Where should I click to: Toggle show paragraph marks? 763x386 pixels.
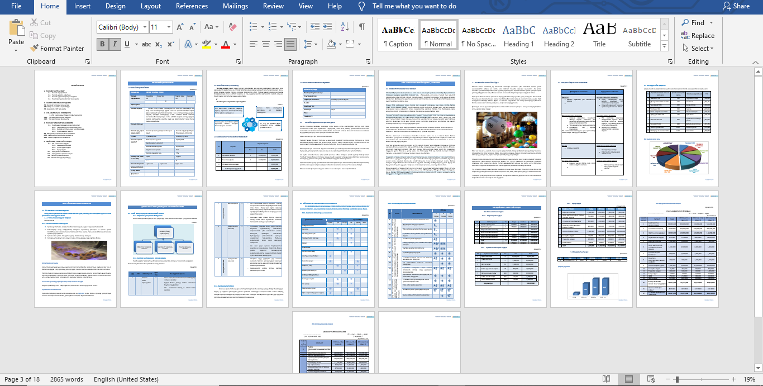(x=362, y=27)
